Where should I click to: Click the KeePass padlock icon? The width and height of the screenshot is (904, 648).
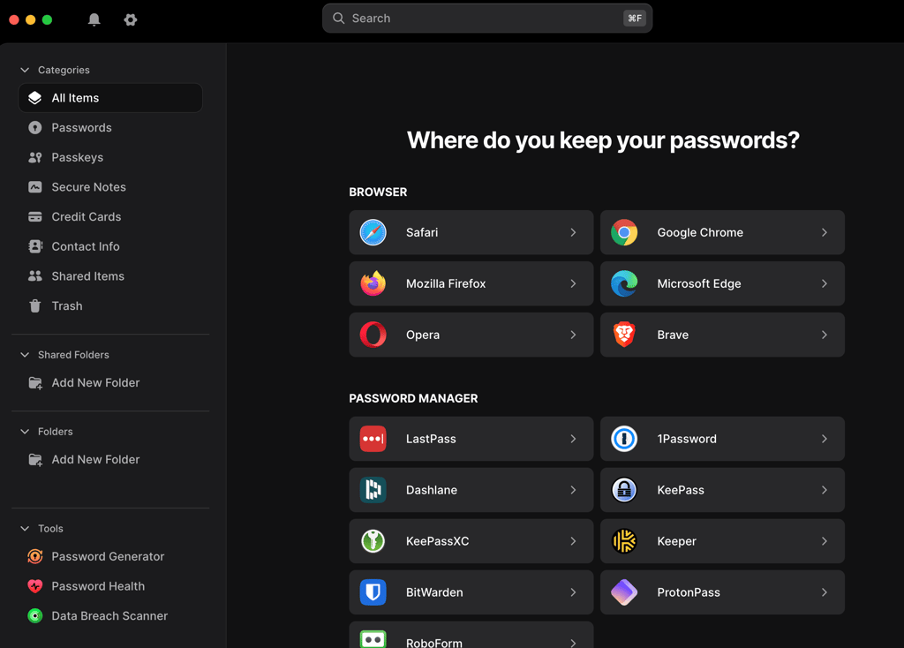point(624,490)
